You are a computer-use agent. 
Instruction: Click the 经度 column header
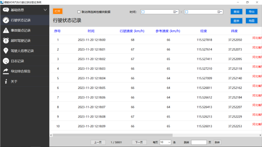[204, 31]
